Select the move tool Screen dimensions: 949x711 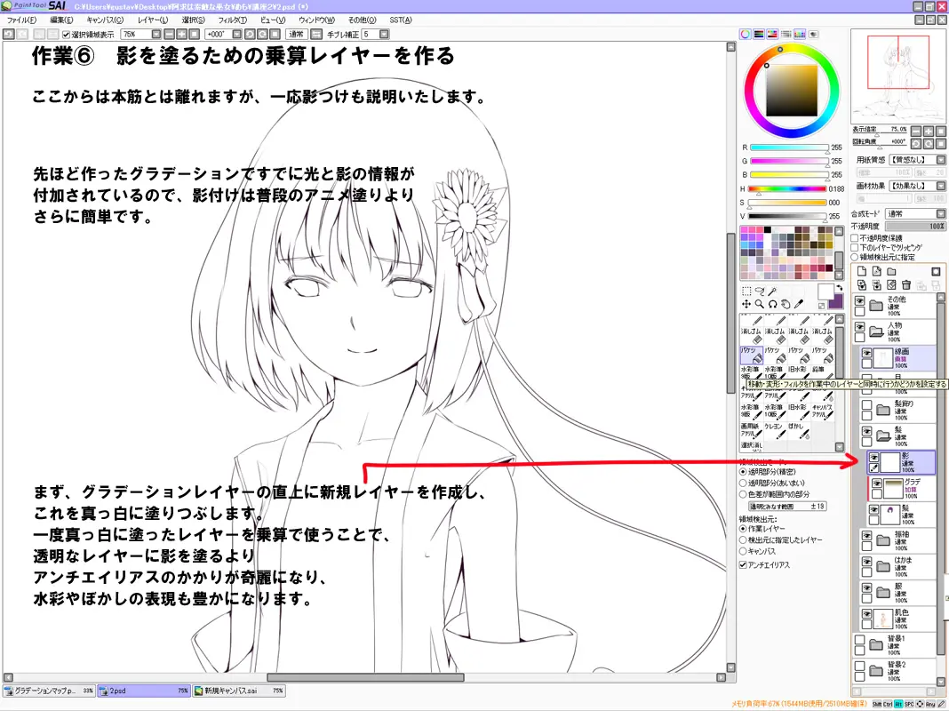coord(746,304)
